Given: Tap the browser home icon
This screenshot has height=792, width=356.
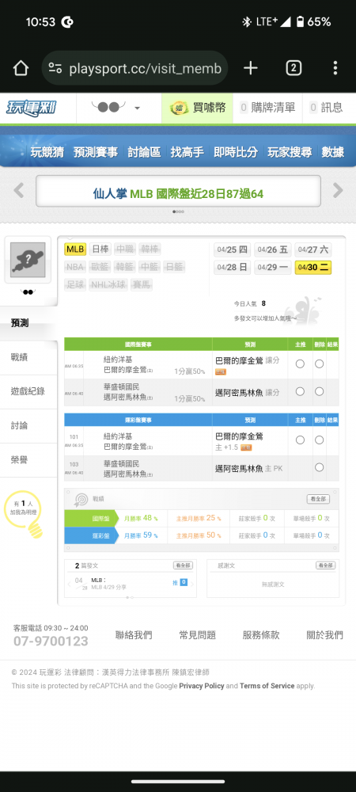Looking at the screenshot, I should 21,68.
